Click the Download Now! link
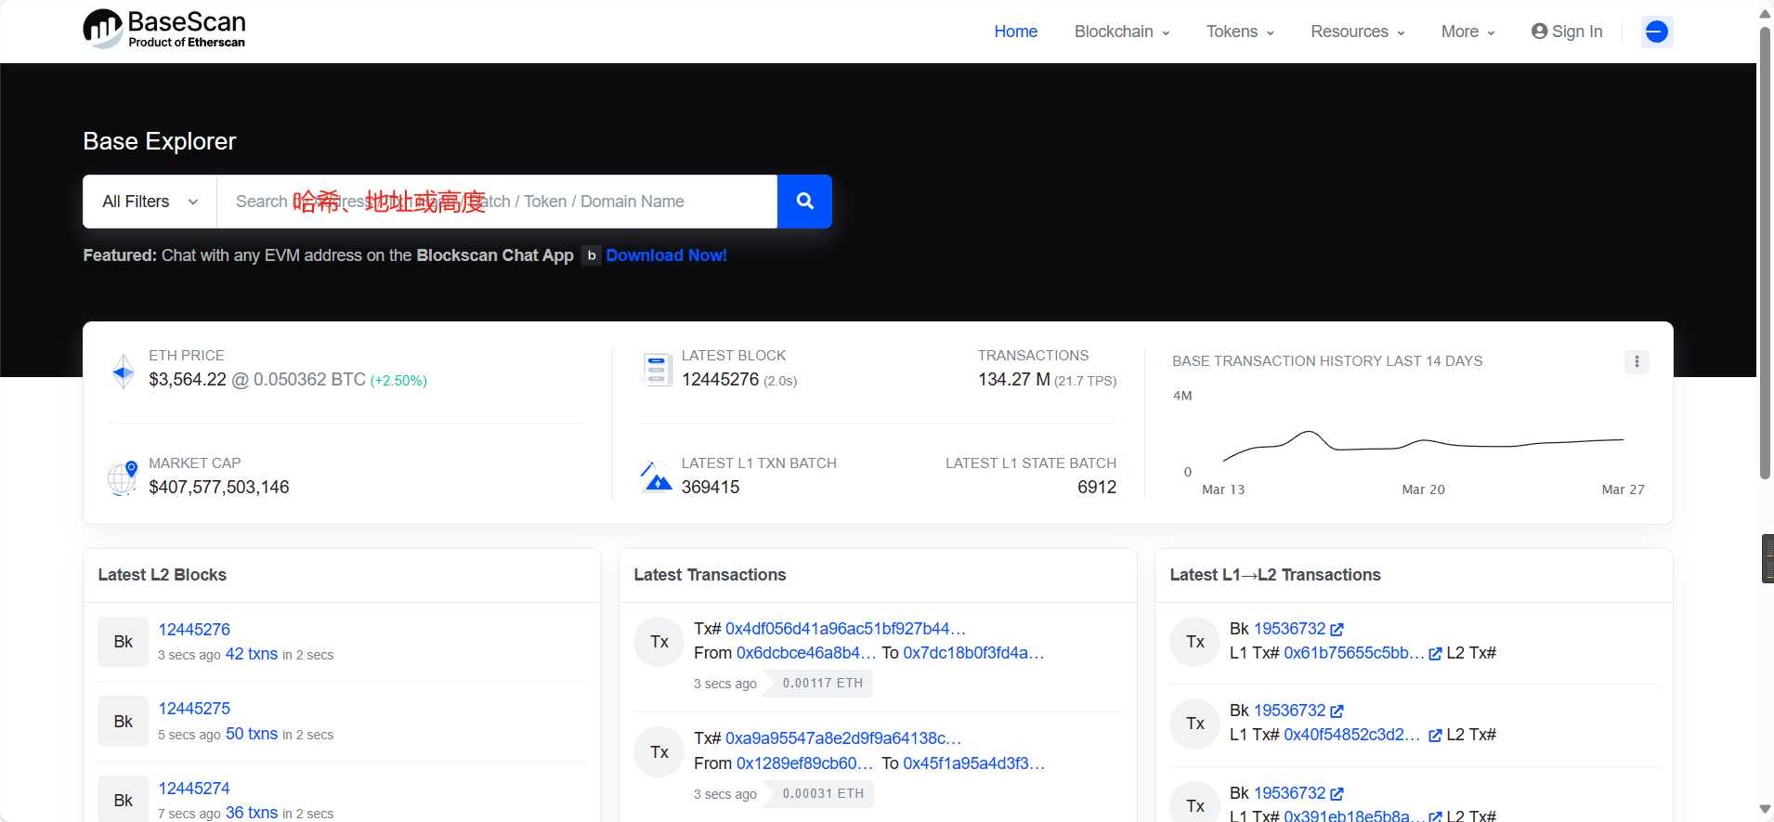This screenshot has width=1774, height=822. 666,255
